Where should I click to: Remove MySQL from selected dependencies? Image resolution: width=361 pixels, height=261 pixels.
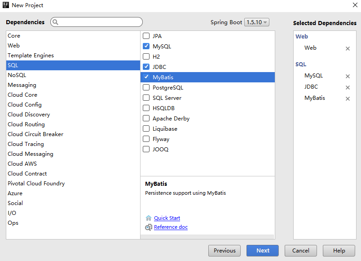coord(348,77)
